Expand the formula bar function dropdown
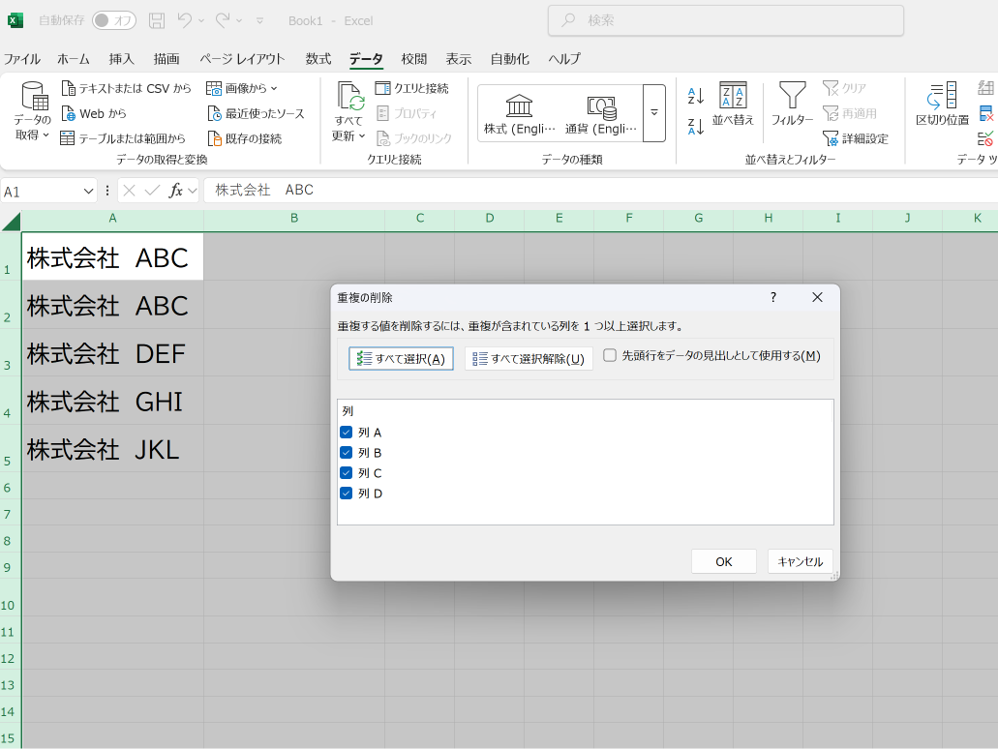This screenshot has height=749, width=998. (x=193, y=191)
